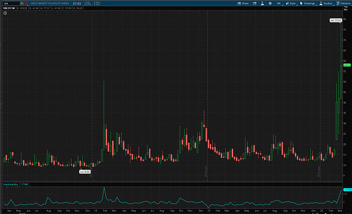Click the red symbol link clip icon

(26, 3)
